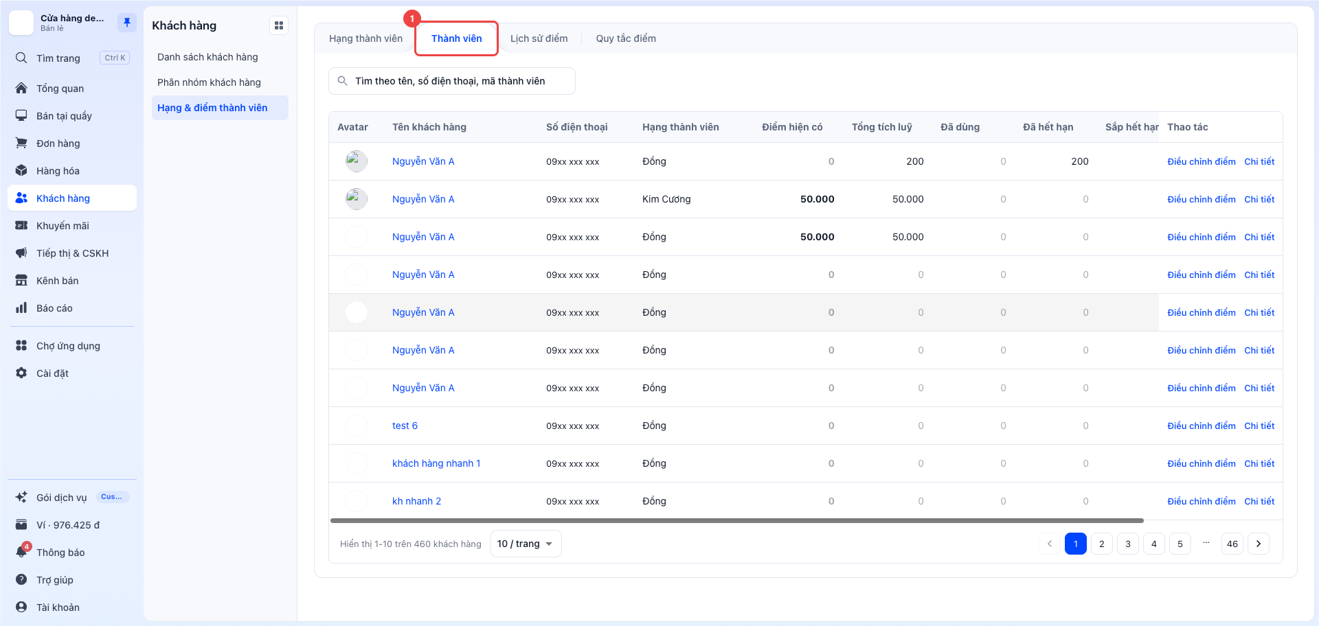The width and height of the screenshot is (1319, 626).
Task: Click Chi tiết for test 6 row
Action: coord(1259,426)
